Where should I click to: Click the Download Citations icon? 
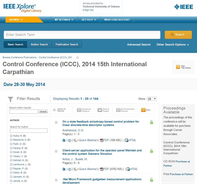[79, 110]
